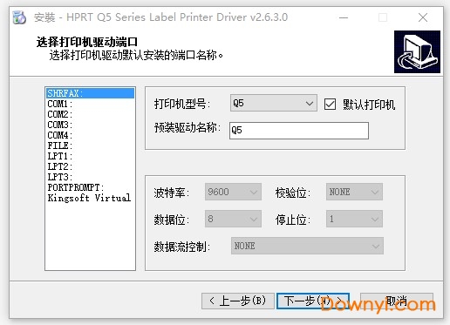
Task: Select COM1: port in list
Action: coord(90,104)
